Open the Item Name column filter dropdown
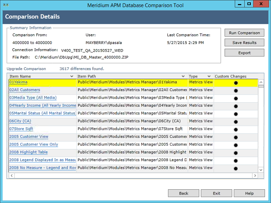This screenshot has width=271, height=203. 72,76
